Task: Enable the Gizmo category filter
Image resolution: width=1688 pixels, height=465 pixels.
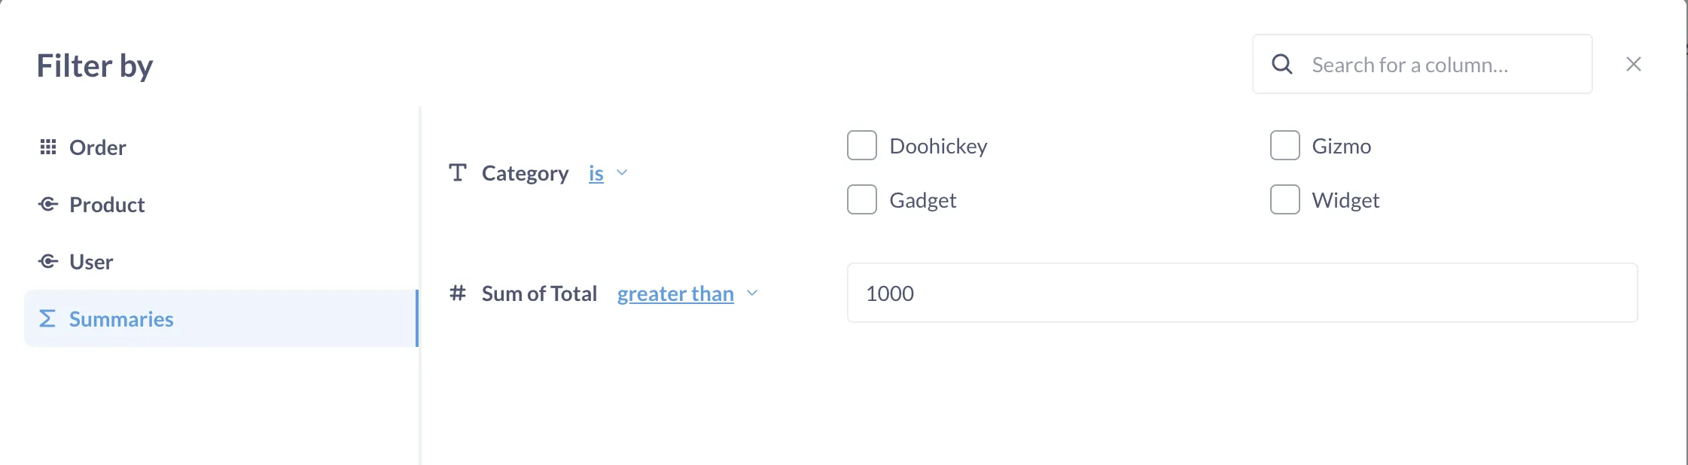Action: point(1284,144)
